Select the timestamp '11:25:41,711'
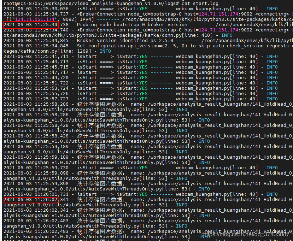The height and width of the screenshot is (241, 293). 52,57
